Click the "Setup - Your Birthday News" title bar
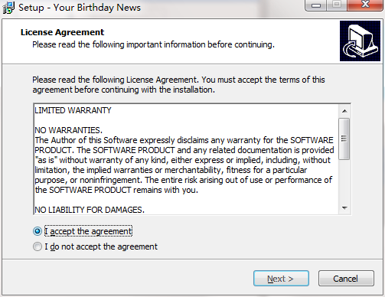 pyautogui.click(x=80, y=8)
